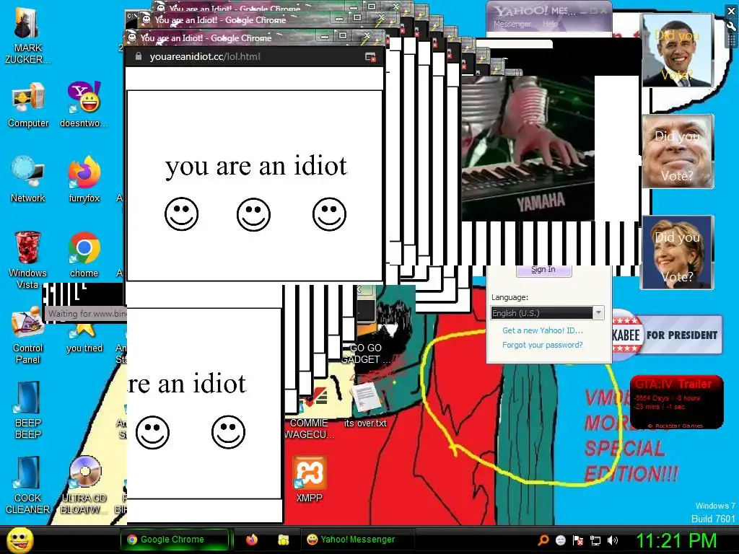
Task: Open the Windows Vista recycle bin icon
Action: coord(28,260)
